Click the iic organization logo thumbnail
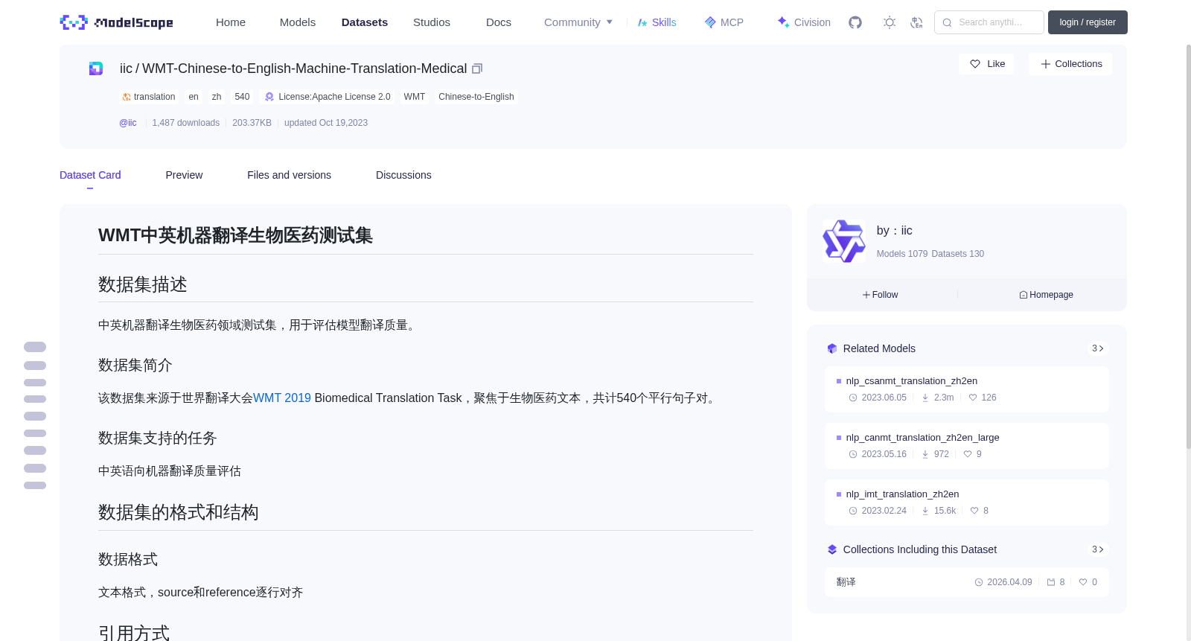 (x=844, y=241)
